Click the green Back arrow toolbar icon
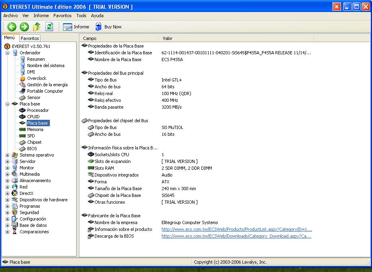This screenshot has height=272, width=372. [x=12, y=27]
